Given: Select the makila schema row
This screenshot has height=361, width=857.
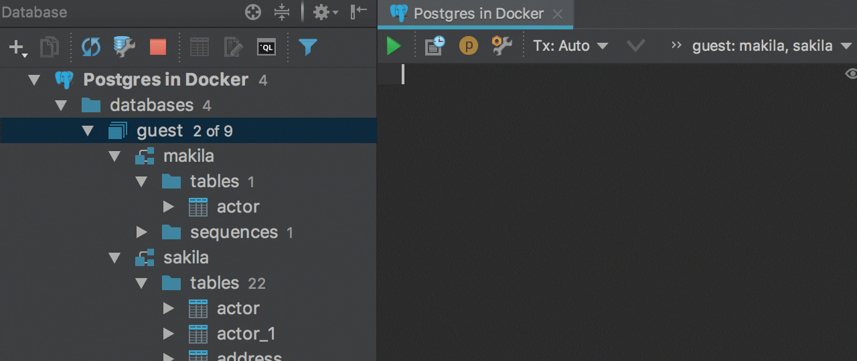Looking at the screenshot, I should [188, 156].
